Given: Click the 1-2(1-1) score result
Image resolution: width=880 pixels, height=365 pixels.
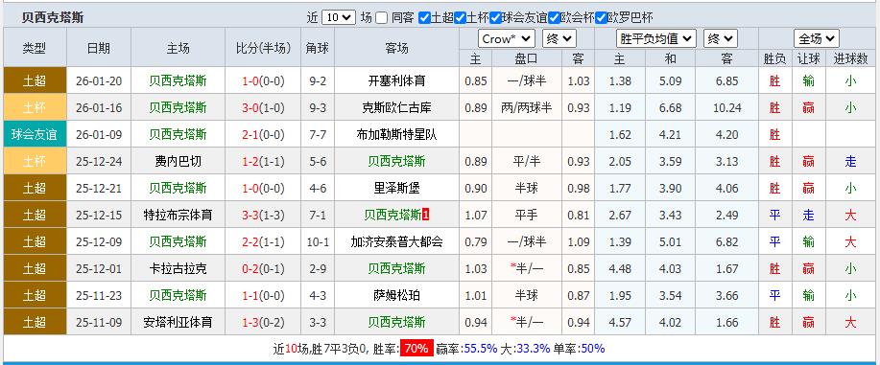Looking at the screenshot, I should [263, 162].
